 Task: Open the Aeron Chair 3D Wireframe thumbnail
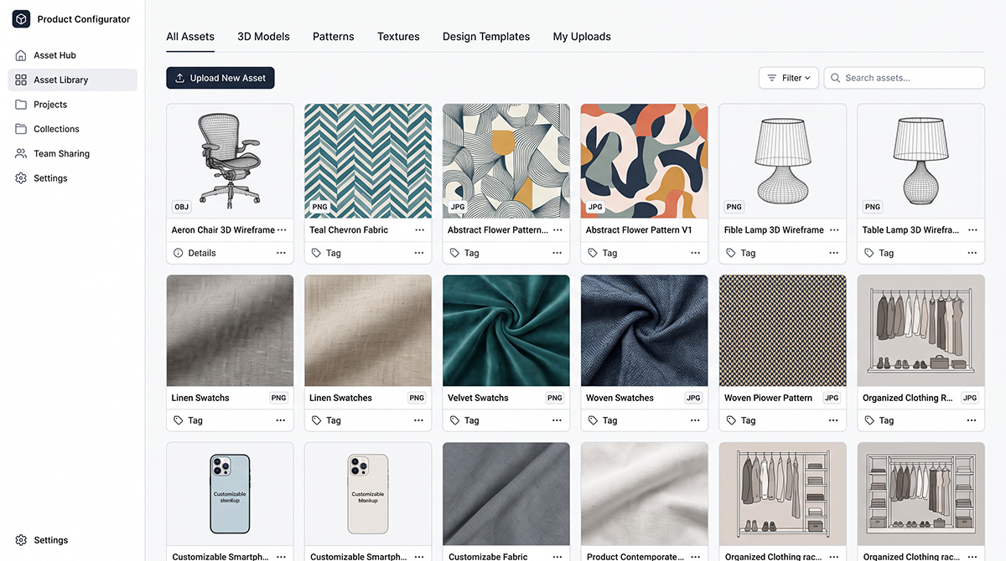[230, 161]
